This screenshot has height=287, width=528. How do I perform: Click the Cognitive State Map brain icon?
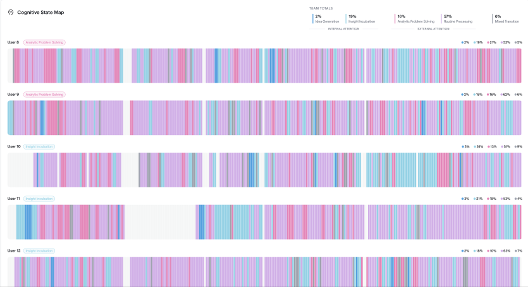[11, 13]
